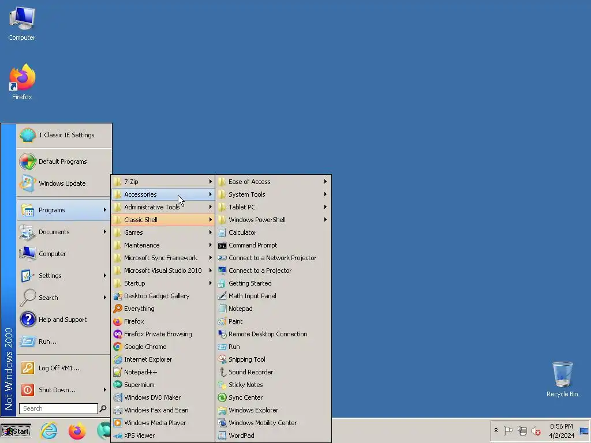The width and height of the screenshot is (591, 443).
Task: Open Documents submenu
Action: 64,232
